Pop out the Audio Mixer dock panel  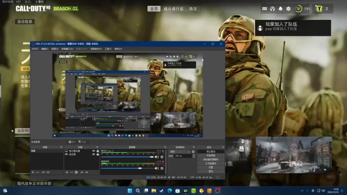tap(165, 147)
